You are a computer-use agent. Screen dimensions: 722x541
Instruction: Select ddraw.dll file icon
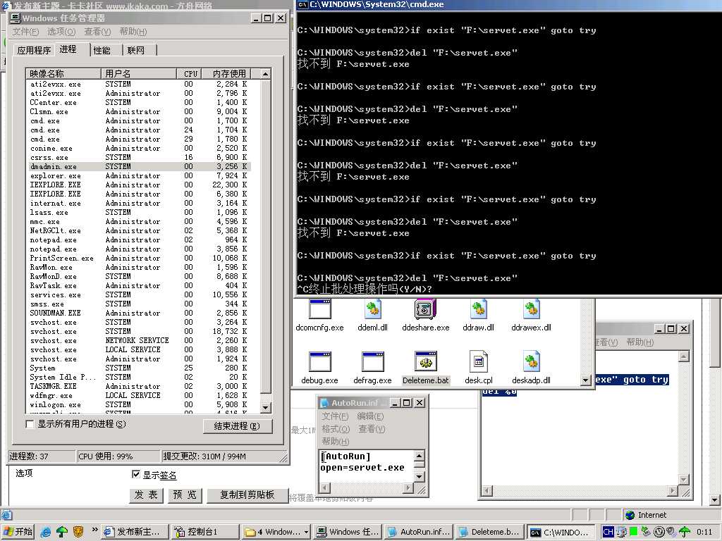click(479, 310)
